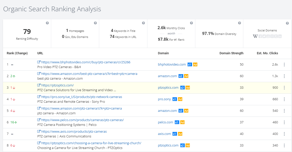Screen dimensions: 292x152
Task: Click the '0 Gov, Edu Domains' text
Action: pos(75,37)
